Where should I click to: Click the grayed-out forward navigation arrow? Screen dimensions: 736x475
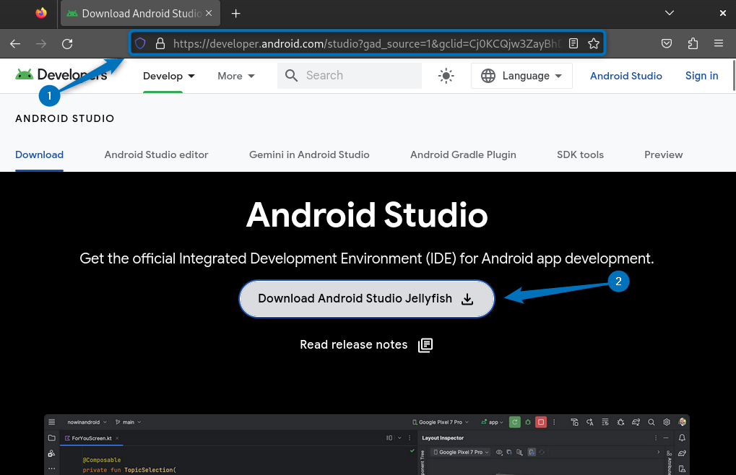pyautogui.click(x=41, y=43)
